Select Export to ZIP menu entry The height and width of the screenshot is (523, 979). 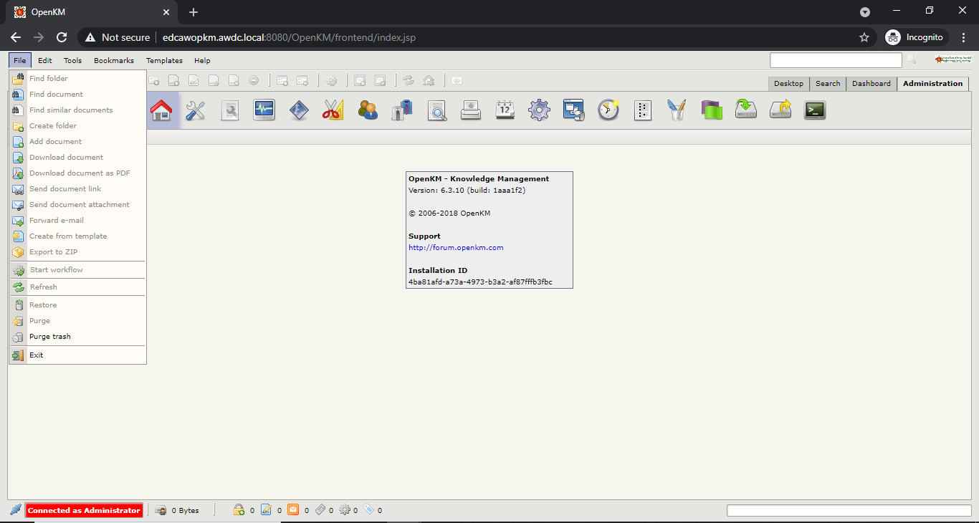tap(77, 252)
